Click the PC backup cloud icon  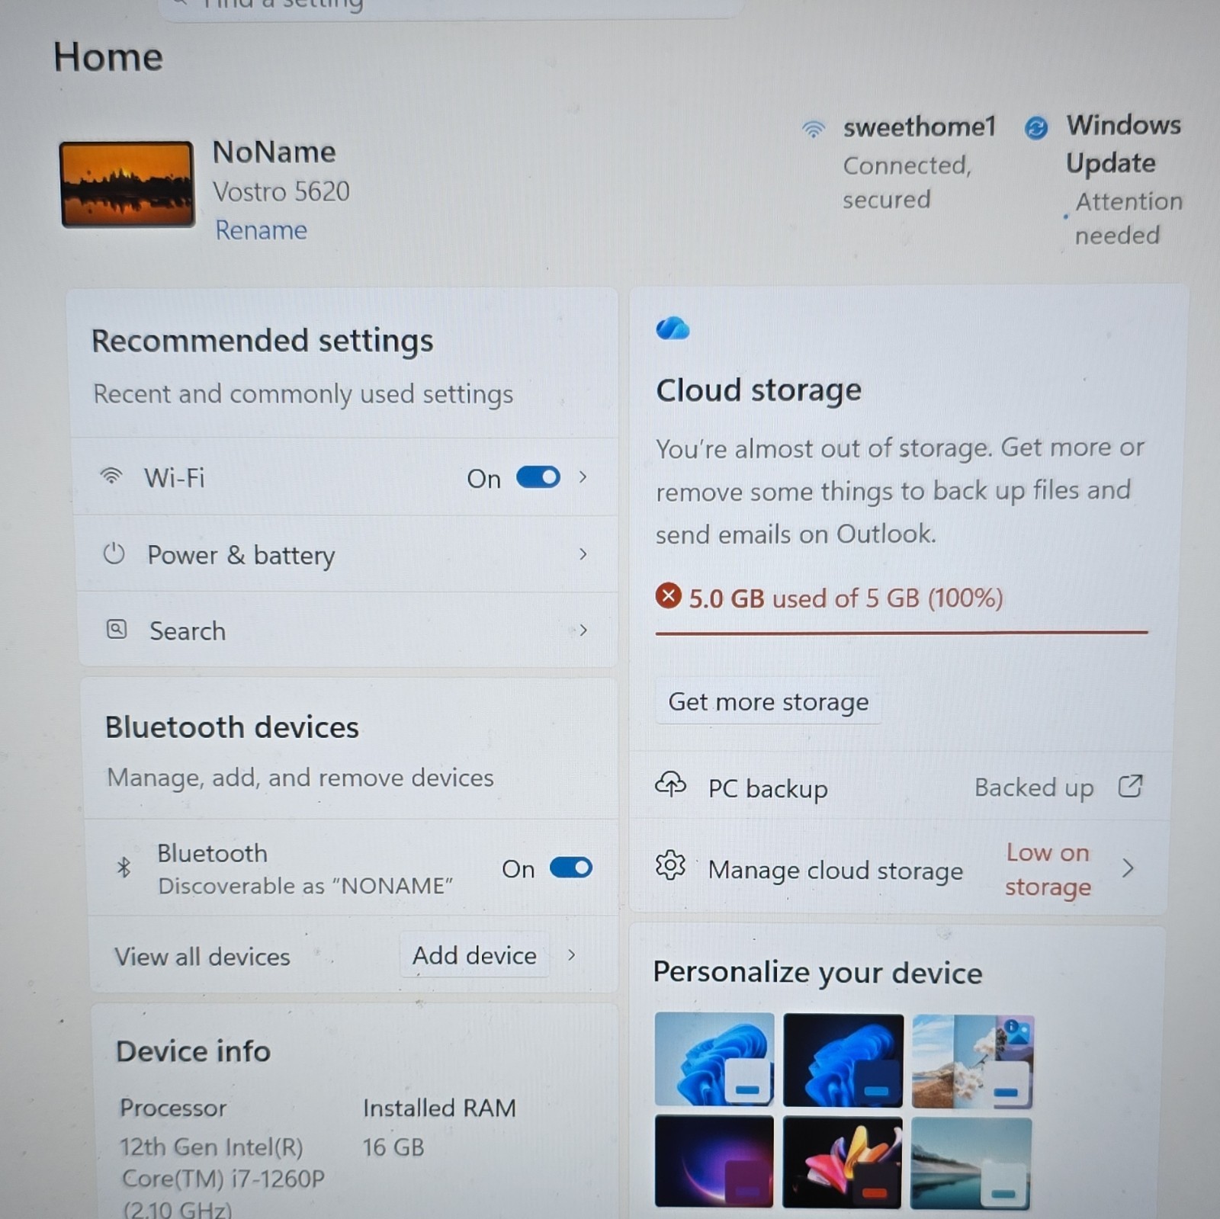pyautogui.click(x=670, y=784)
